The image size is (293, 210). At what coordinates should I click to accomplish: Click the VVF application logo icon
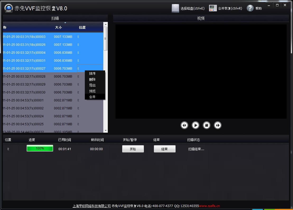coord(9,8)
